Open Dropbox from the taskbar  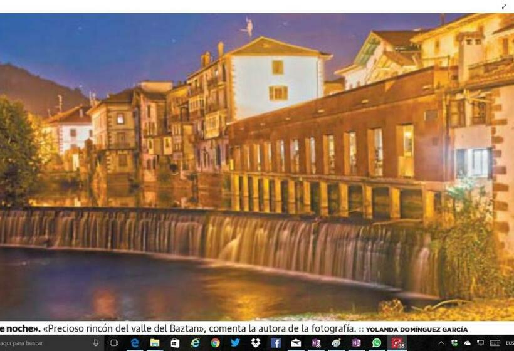tap(255, 343)
